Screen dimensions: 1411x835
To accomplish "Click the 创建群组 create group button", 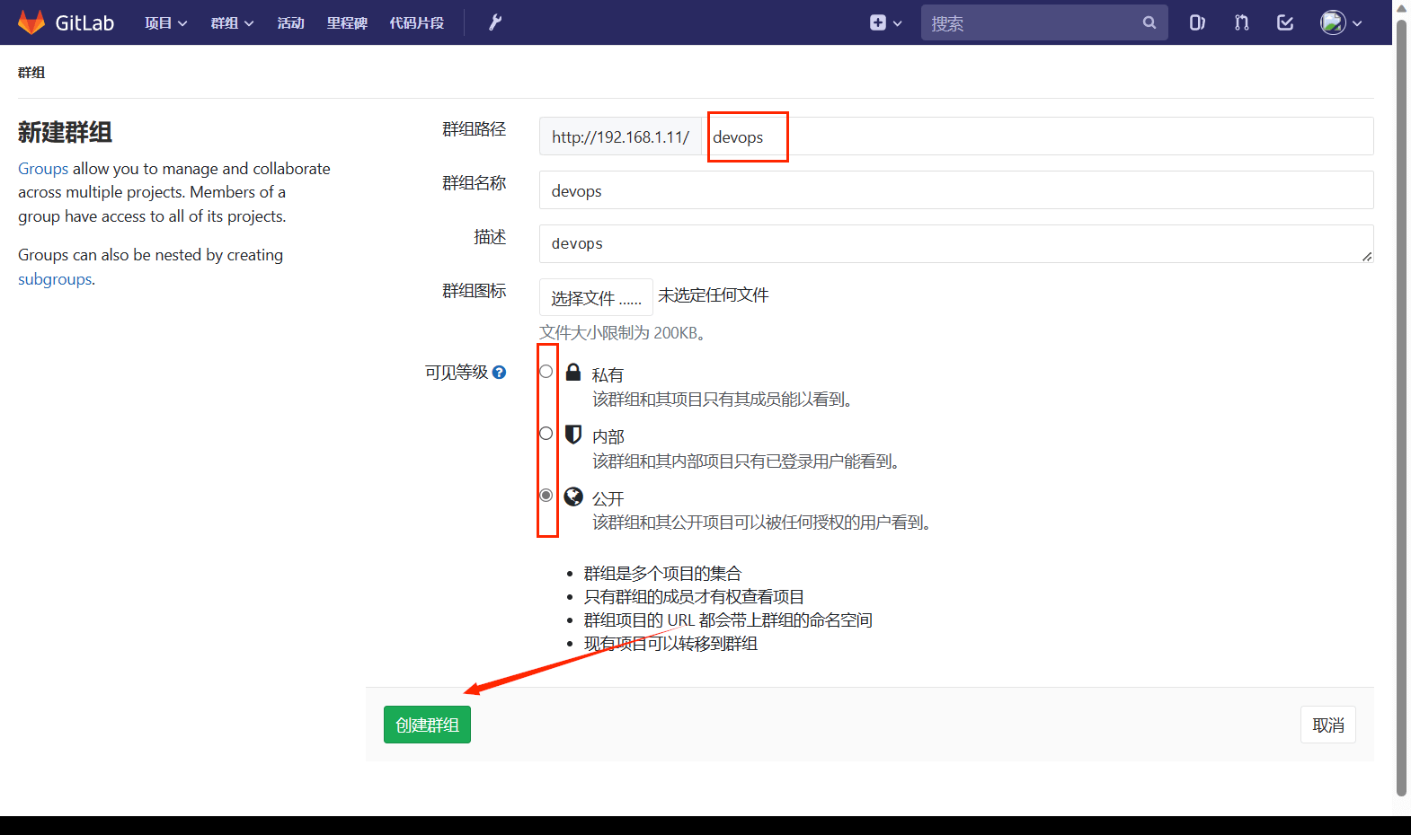I will [427, 725].
